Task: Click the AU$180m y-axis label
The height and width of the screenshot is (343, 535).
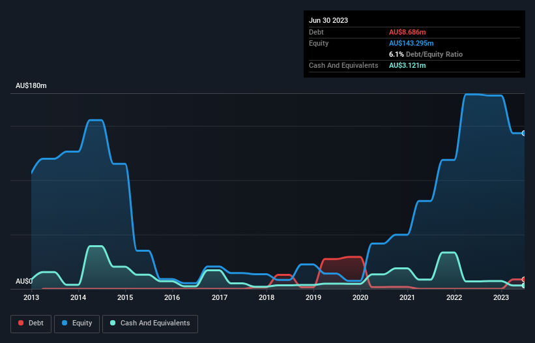Action: coord(31,85)
